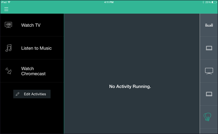
Task: Start the Watch TV activity
Action: coord(32,25)
